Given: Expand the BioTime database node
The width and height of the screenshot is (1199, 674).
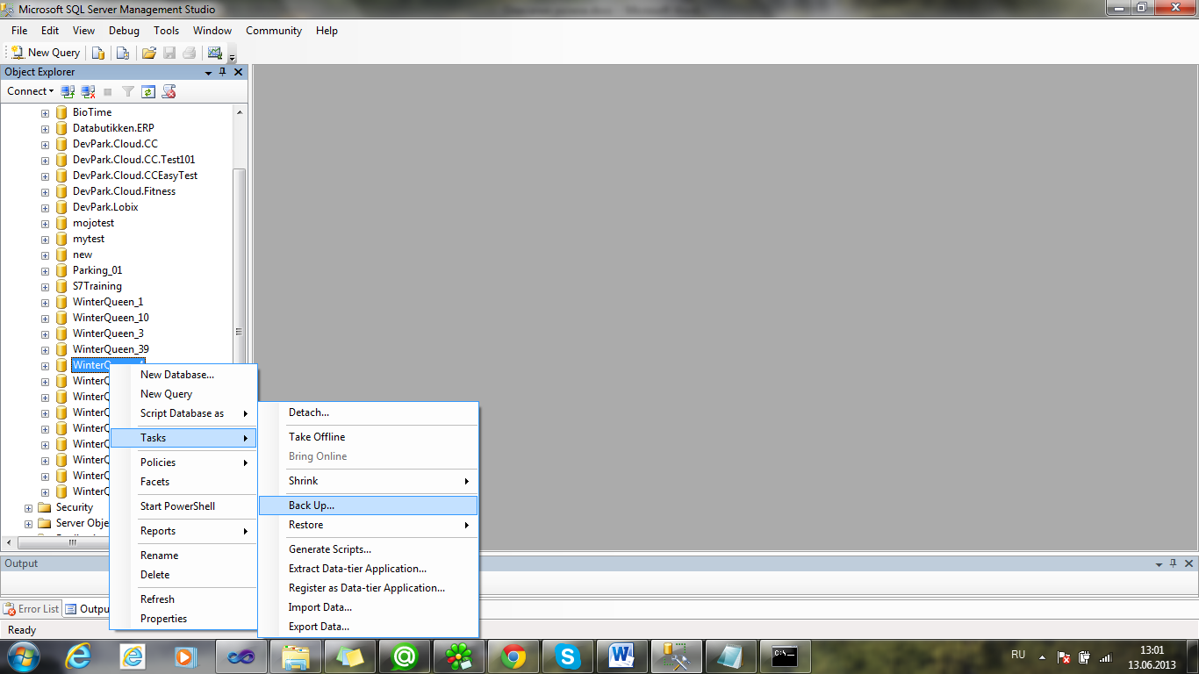Looking at the screenshot, I should [45, 112].
